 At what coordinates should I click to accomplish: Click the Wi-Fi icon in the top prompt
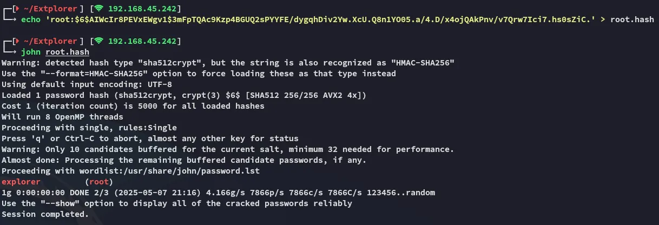[x=98, y=9]
